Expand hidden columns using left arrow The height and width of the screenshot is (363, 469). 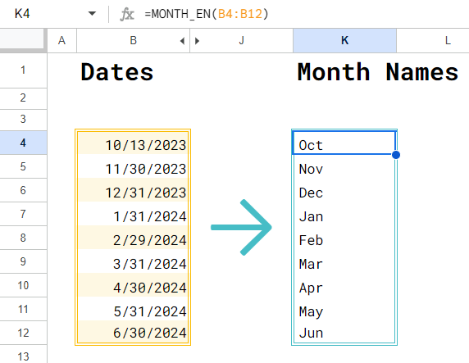tap(183, 41)
